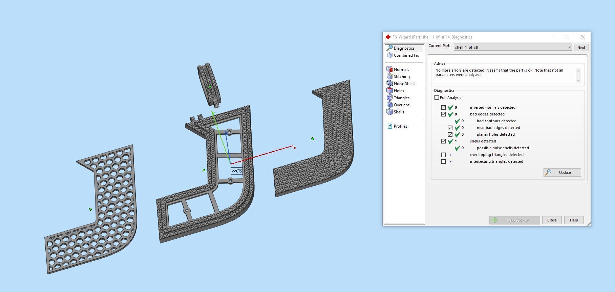
Task: Click the 'bad contours detected' text
Action: click(x=496, y=121)
